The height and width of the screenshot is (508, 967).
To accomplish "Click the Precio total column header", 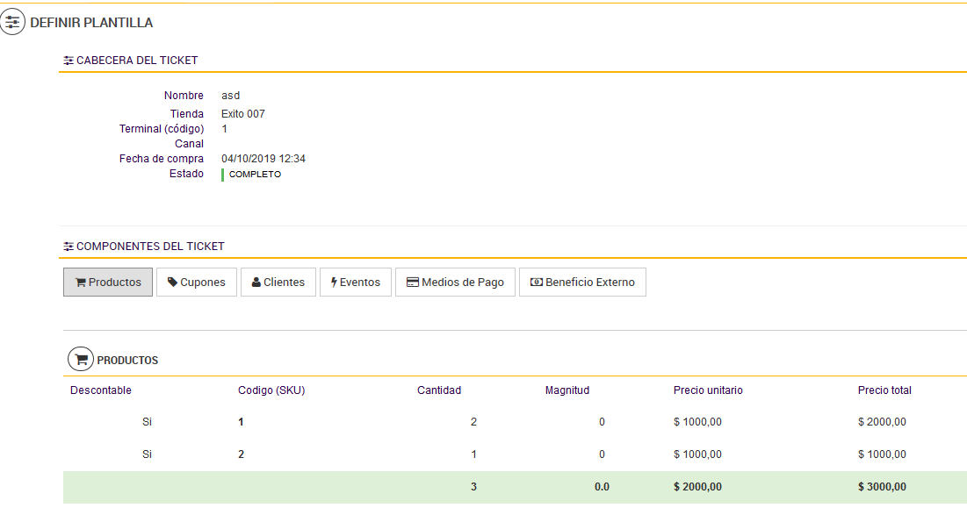I will coord(884,390).
